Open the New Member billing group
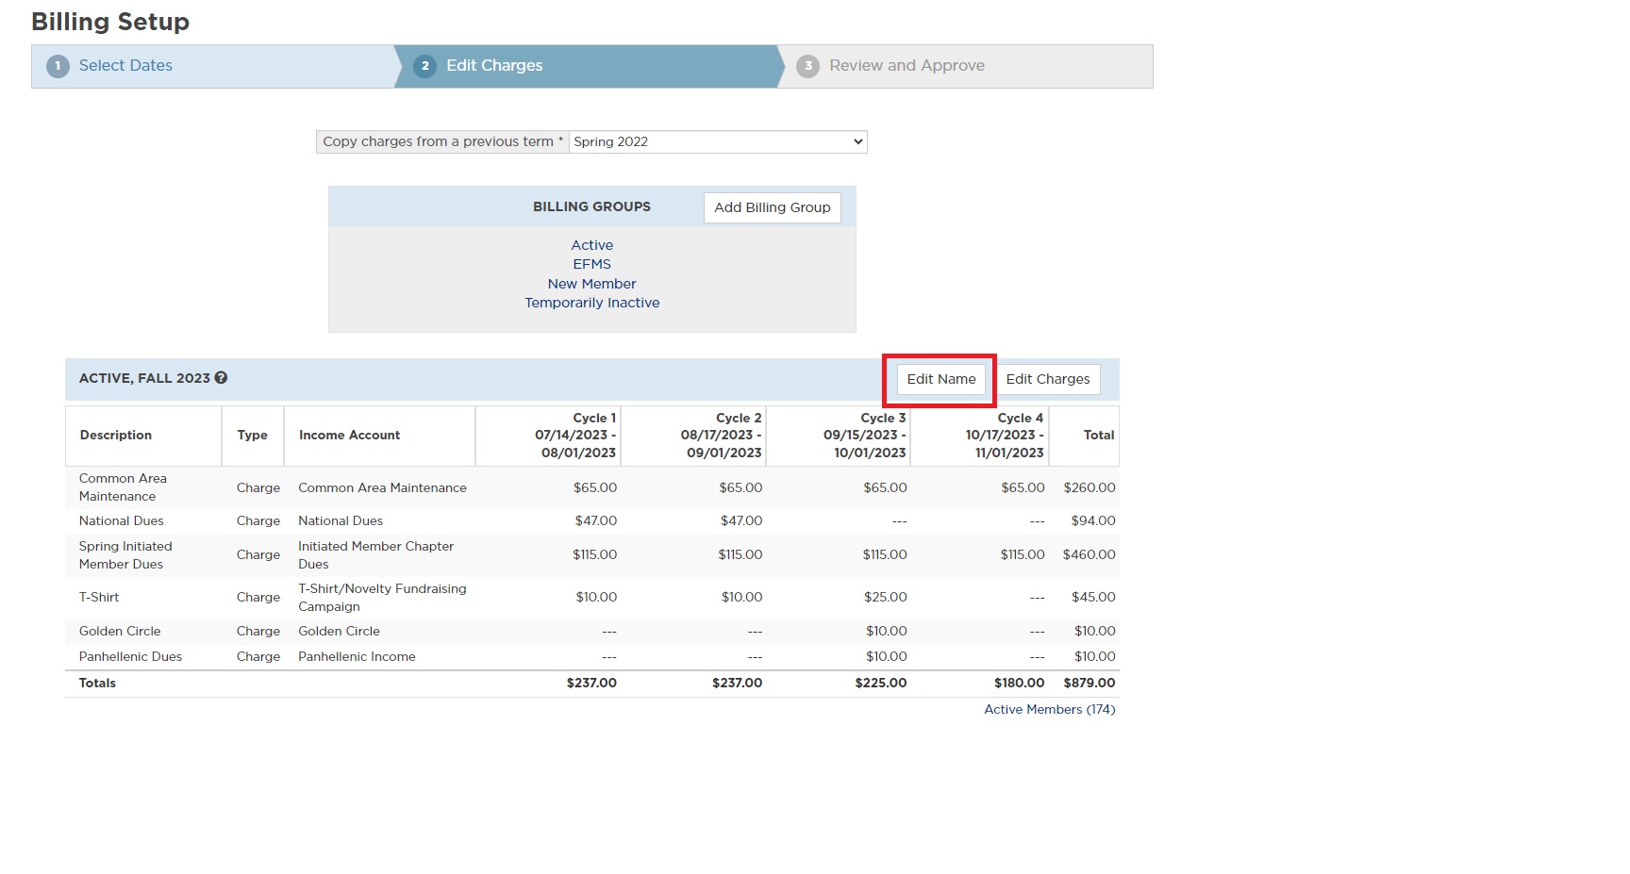This screenshot has height=874, width=1630. pos(591,284)
